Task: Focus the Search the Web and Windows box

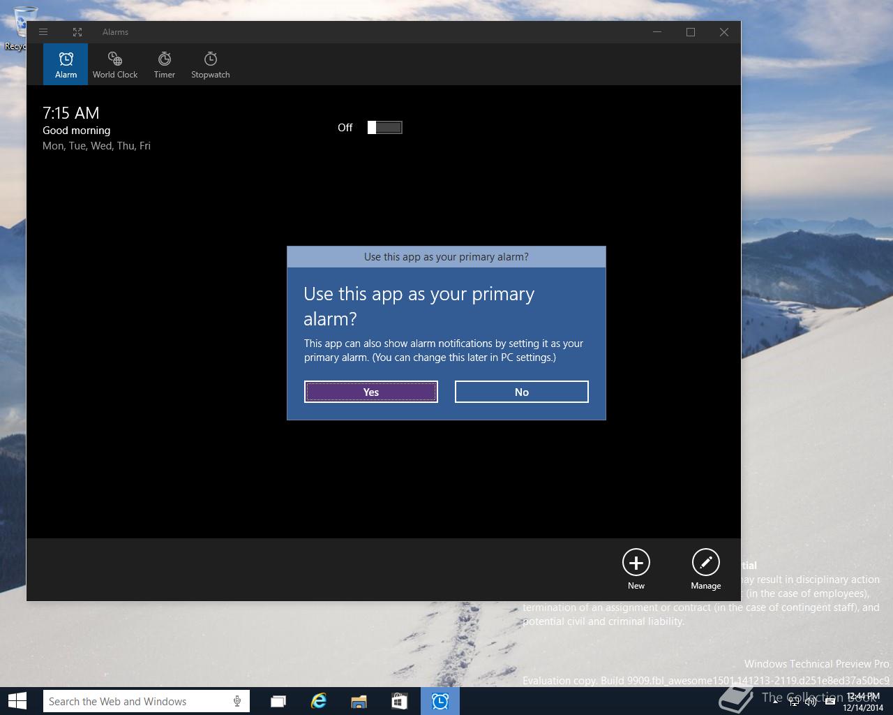Action: coord(146,701)
